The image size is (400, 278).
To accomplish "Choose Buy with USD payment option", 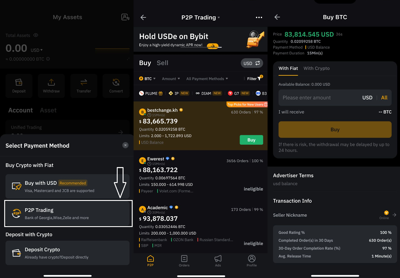I will click(67, 186).
